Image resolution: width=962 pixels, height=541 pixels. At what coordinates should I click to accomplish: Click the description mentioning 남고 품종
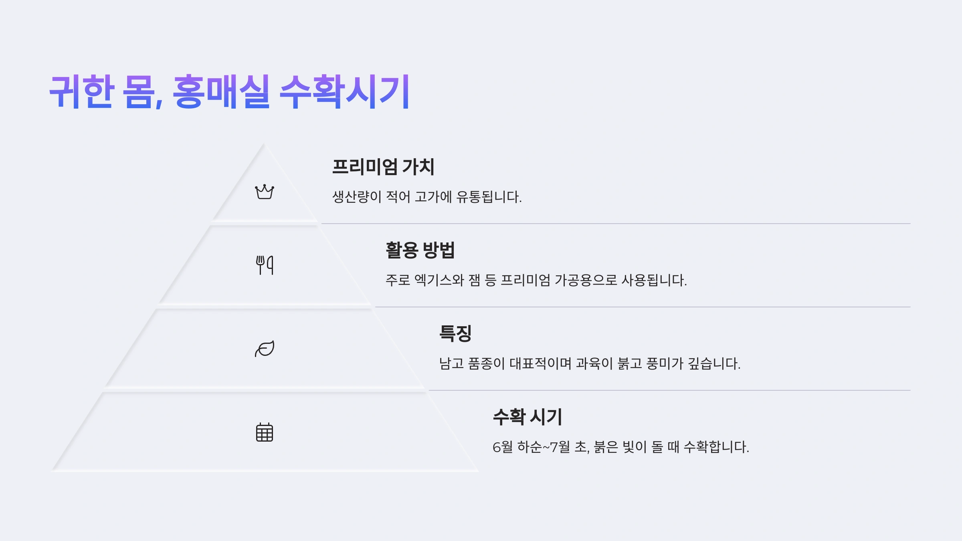coord(590,363)
